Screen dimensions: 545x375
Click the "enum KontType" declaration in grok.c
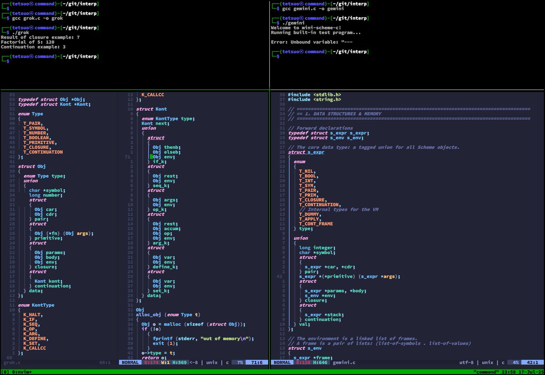pos(36,305)
